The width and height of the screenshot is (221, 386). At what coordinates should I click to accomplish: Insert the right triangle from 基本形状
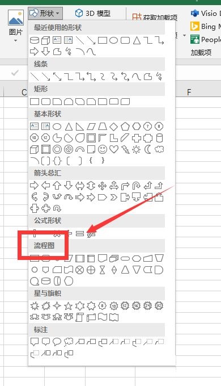(x=80, y=127)
